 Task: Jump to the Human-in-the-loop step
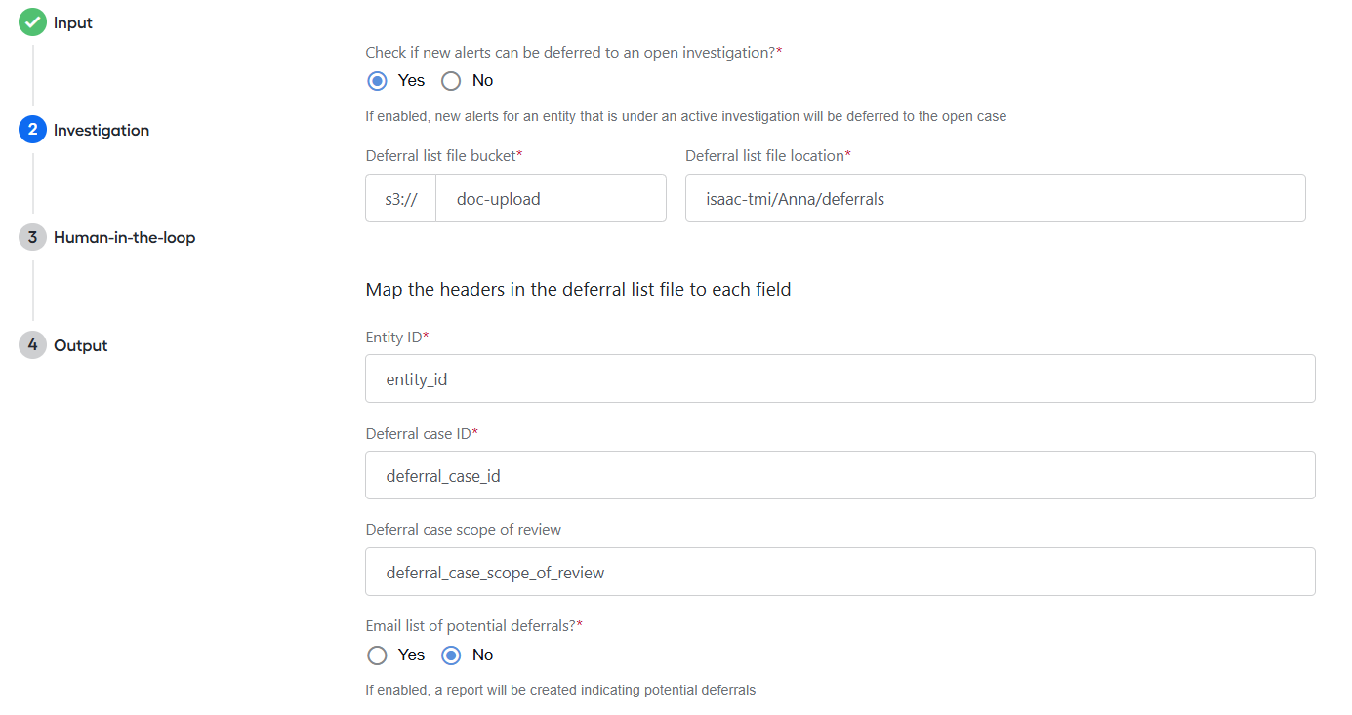pyautogui.click(x=124, y=237)
